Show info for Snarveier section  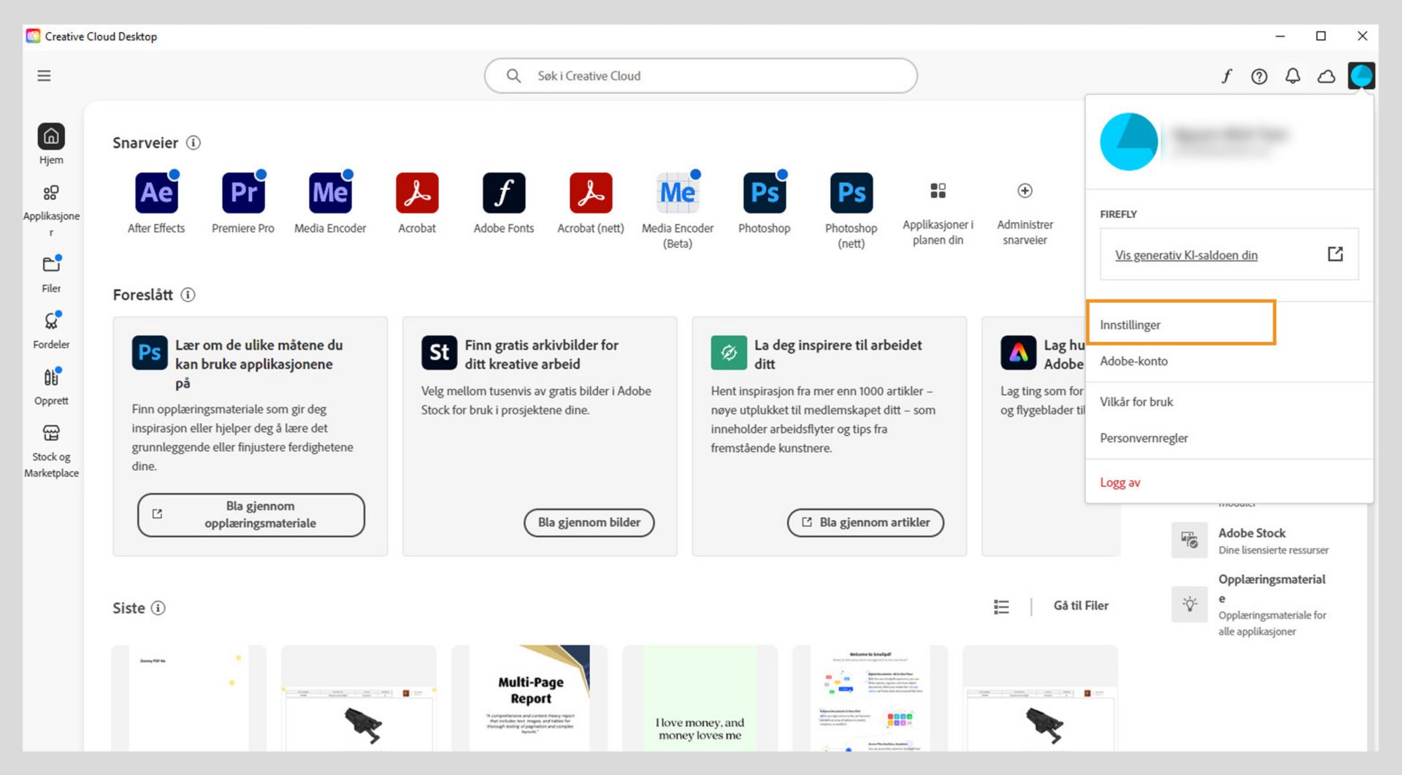coord(194,143)
